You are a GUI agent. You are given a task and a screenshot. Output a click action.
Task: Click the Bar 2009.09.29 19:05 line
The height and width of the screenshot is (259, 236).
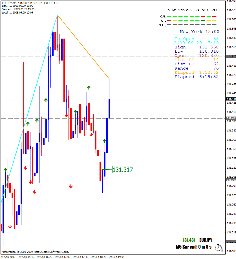tap(17, 6)
